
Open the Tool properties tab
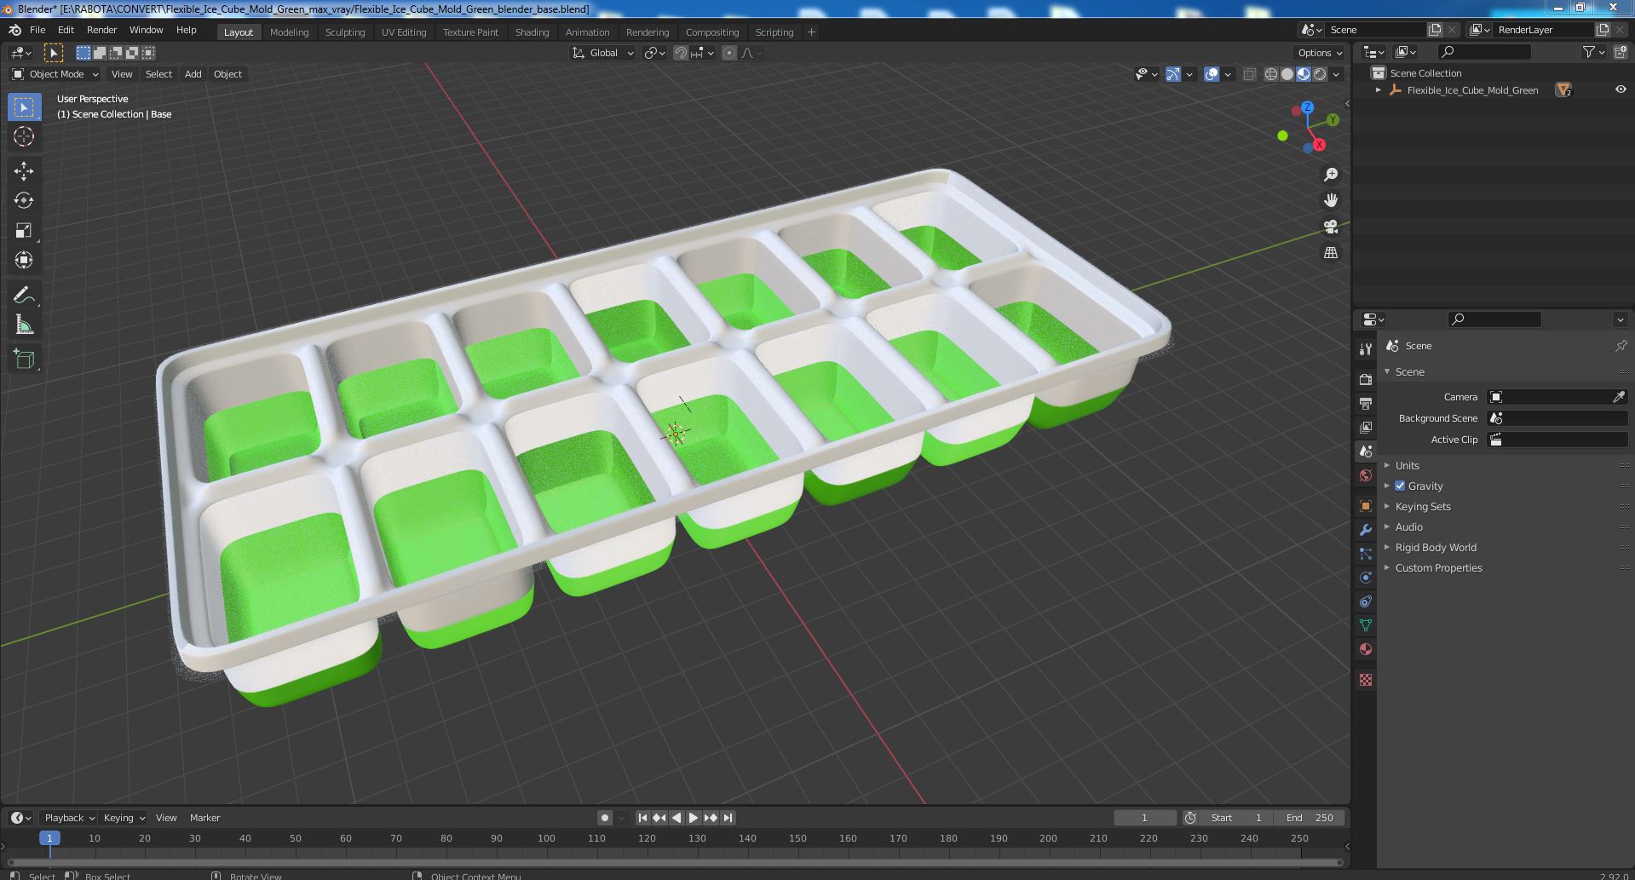(1366, 348)
